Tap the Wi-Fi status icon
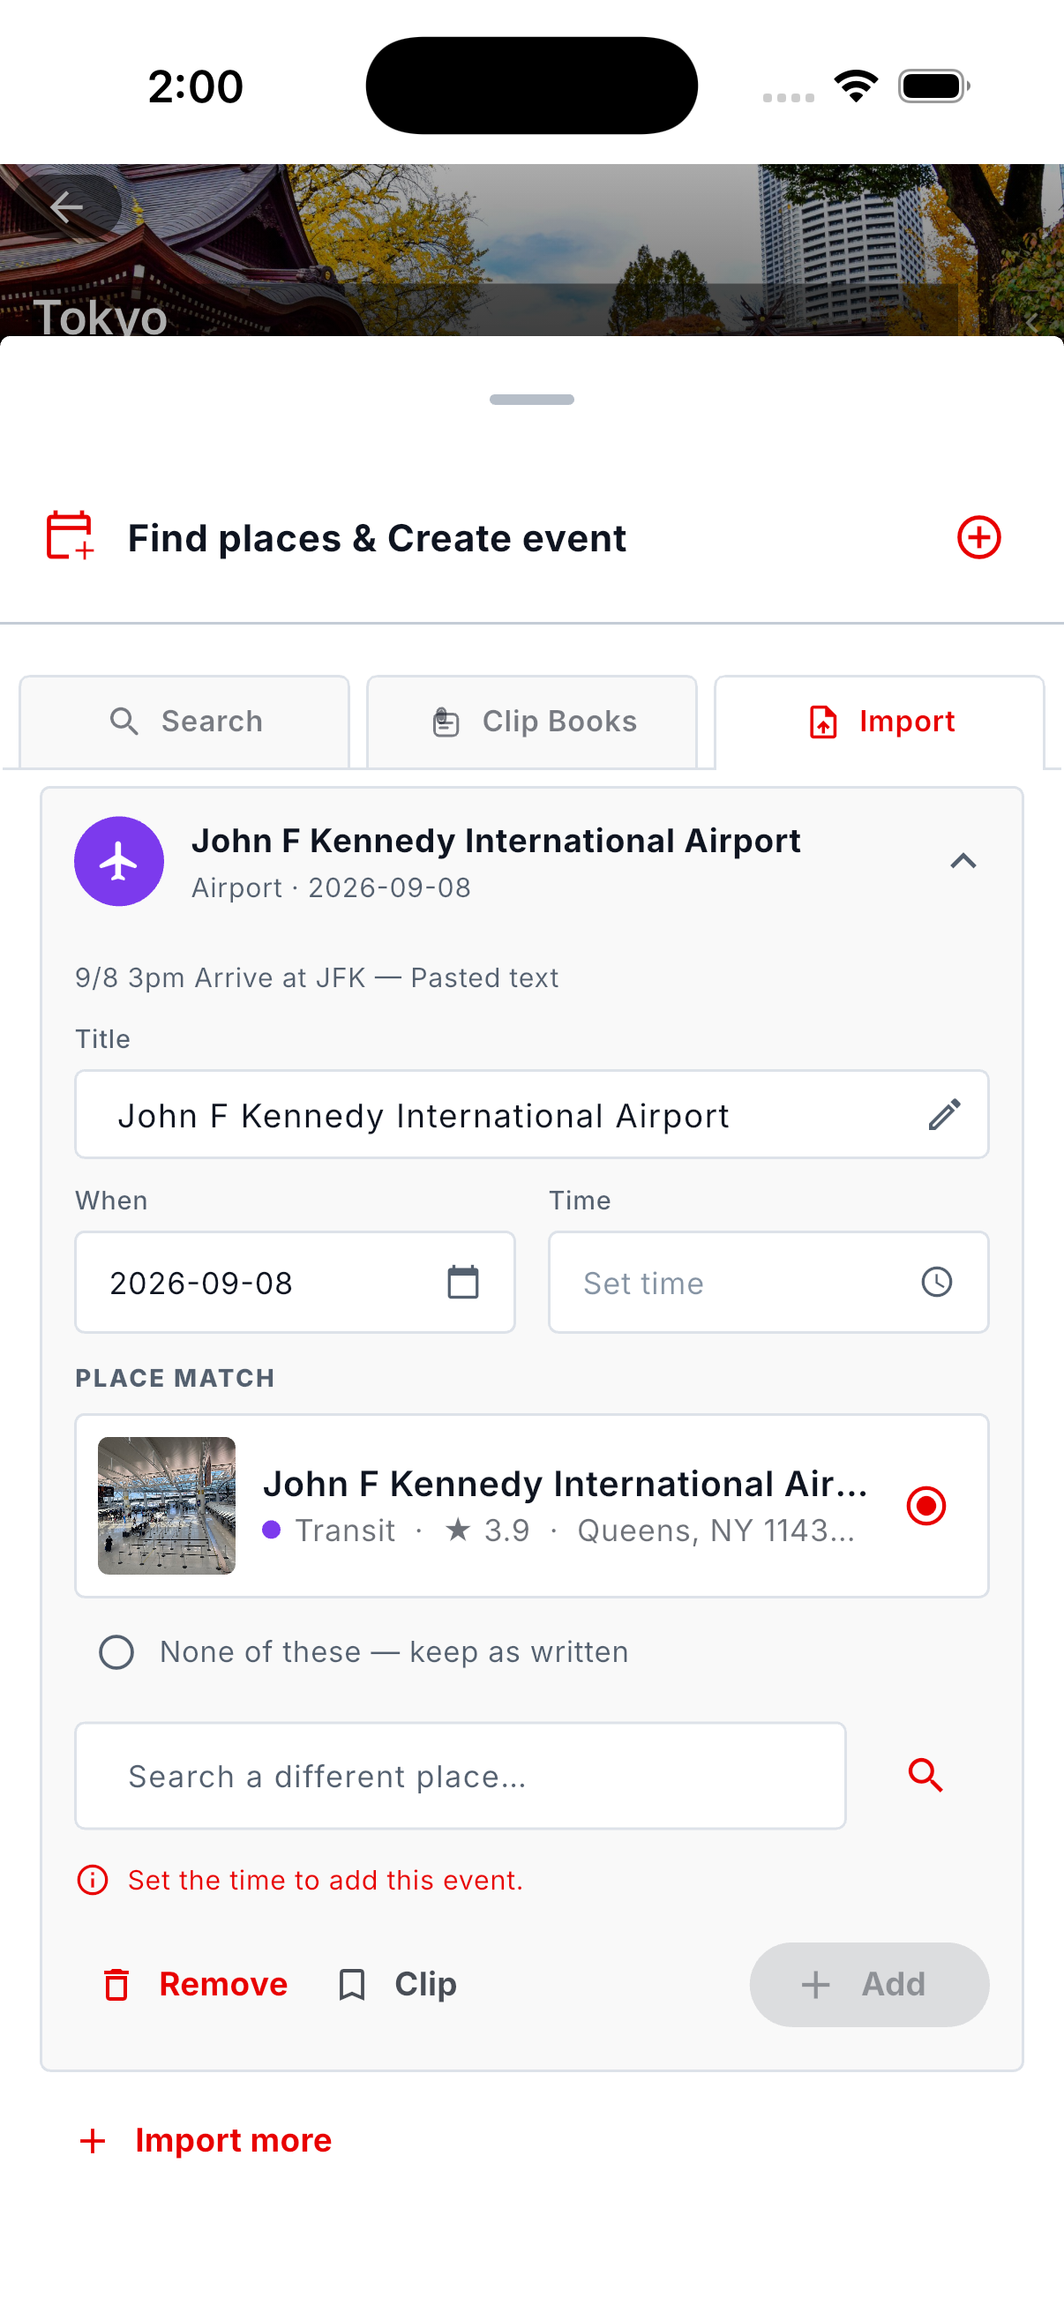This screenshot has width=1064, height=2313. pos(856,86)
